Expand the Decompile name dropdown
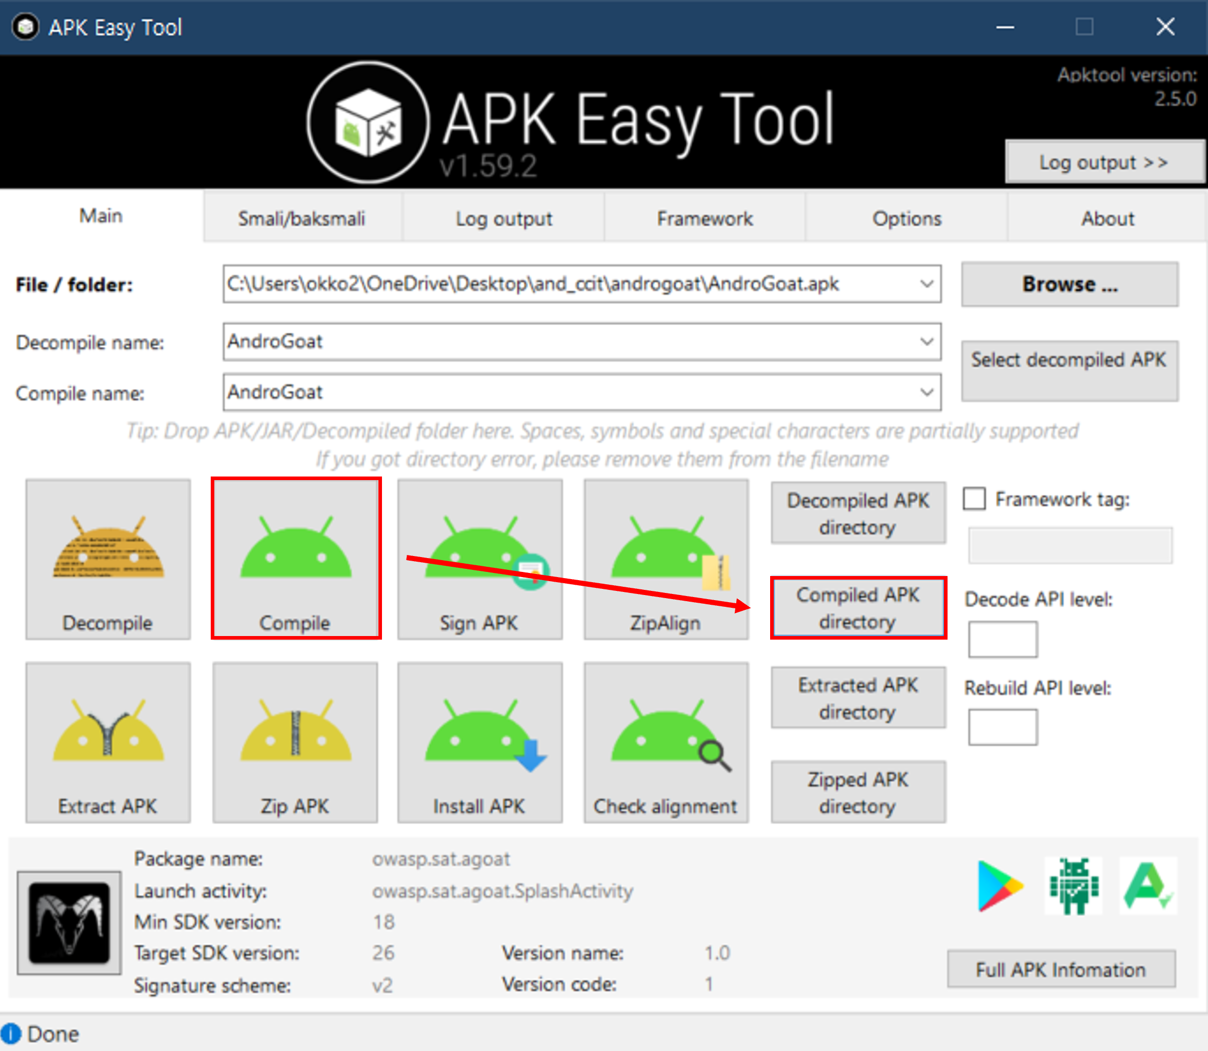 tap(926, 341)
